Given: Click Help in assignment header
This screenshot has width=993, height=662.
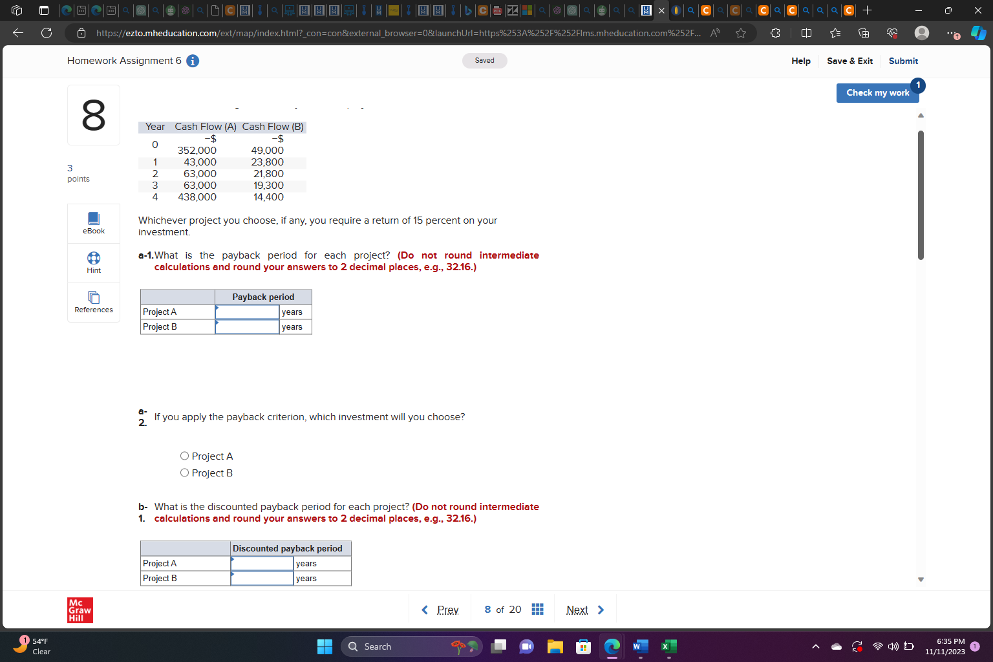Looking at the screenshot, I should click(801, 61).
